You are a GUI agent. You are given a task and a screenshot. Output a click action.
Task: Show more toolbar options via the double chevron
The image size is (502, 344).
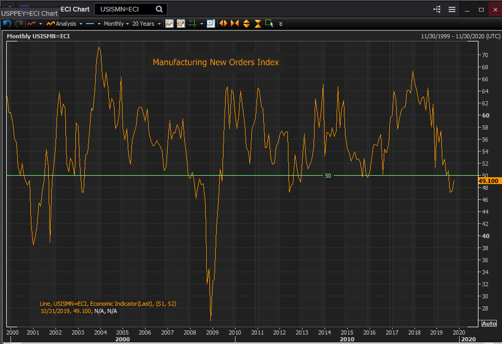tap(281, 24)
